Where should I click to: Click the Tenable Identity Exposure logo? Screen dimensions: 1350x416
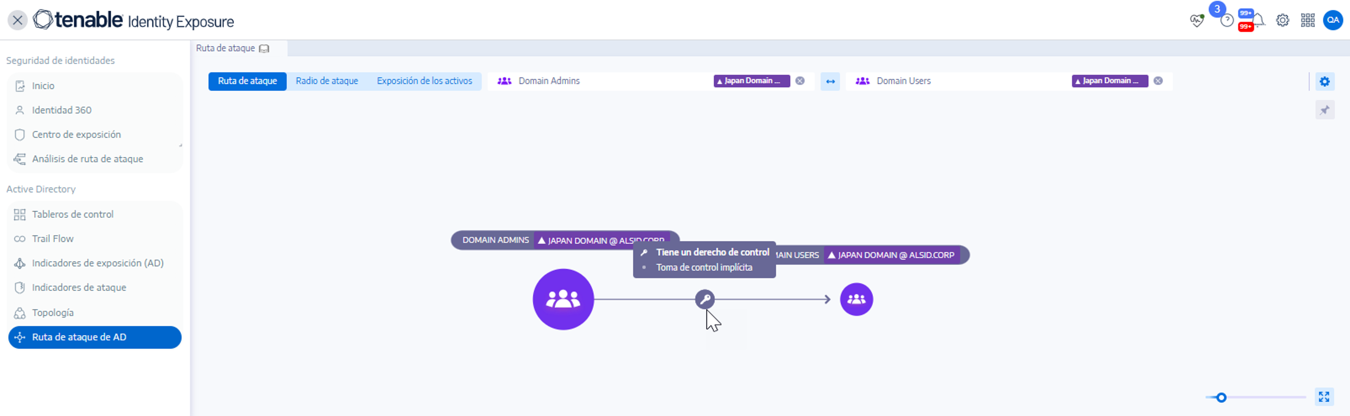133,21
